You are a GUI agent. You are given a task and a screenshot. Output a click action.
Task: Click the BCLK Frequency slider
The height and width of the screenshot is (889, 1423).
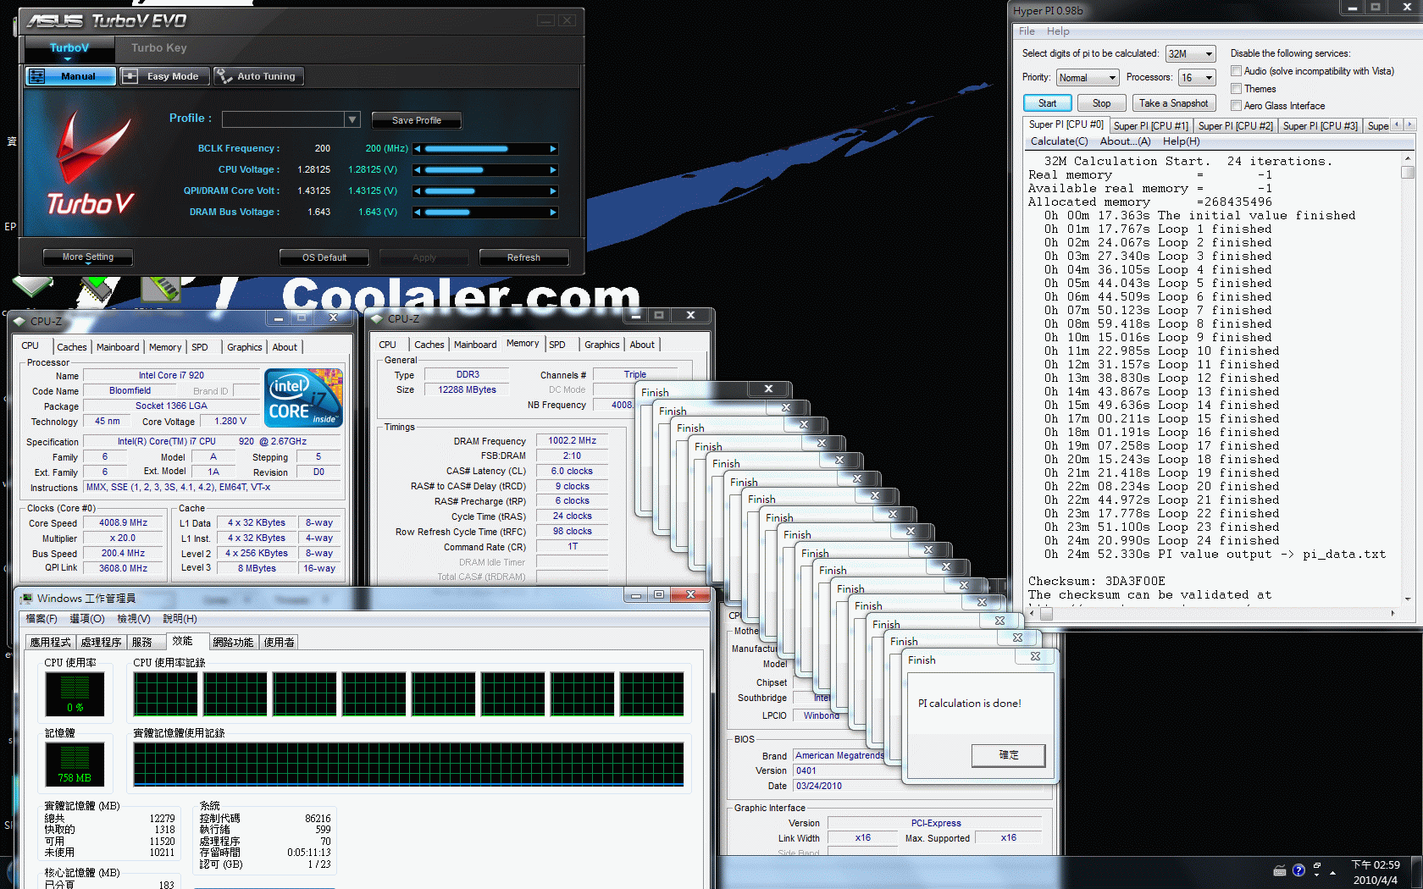485,148
